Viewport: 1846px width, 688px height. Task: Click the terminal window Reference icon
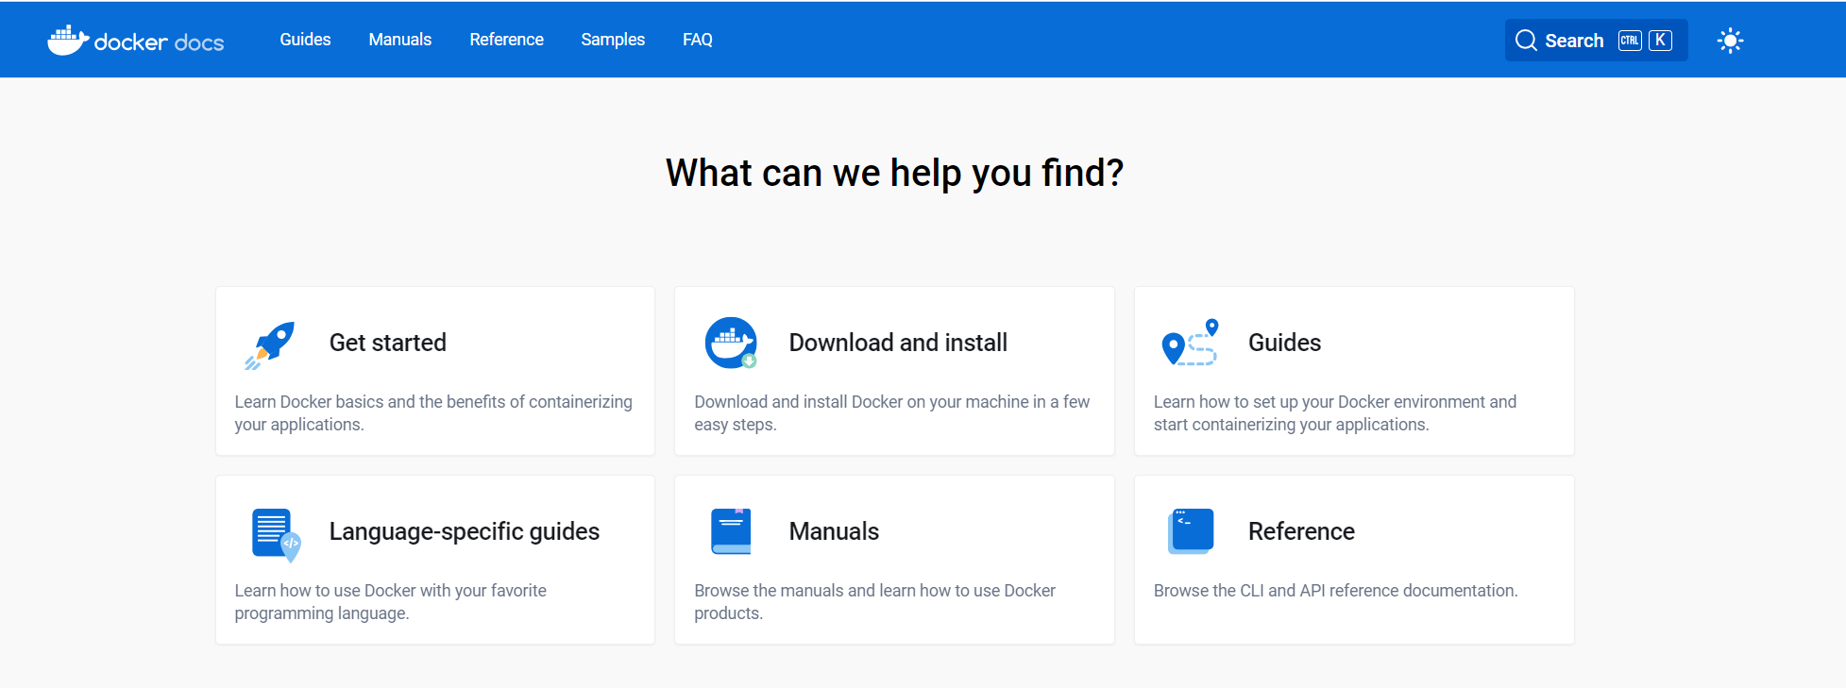coord(1191,531)
